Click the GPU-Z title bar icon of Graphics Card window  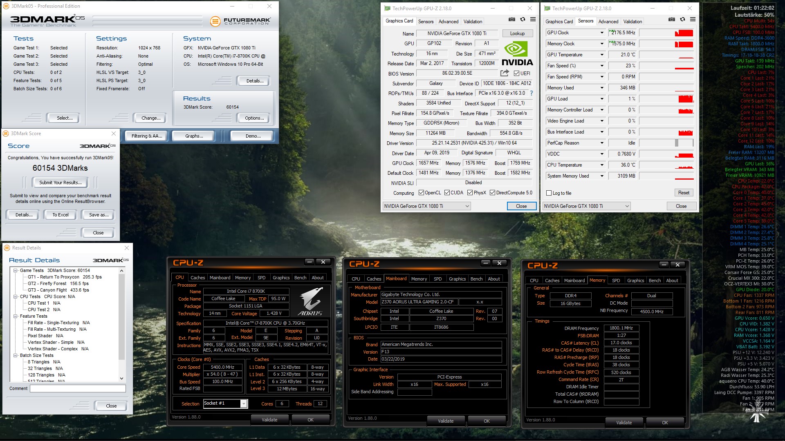387,8
